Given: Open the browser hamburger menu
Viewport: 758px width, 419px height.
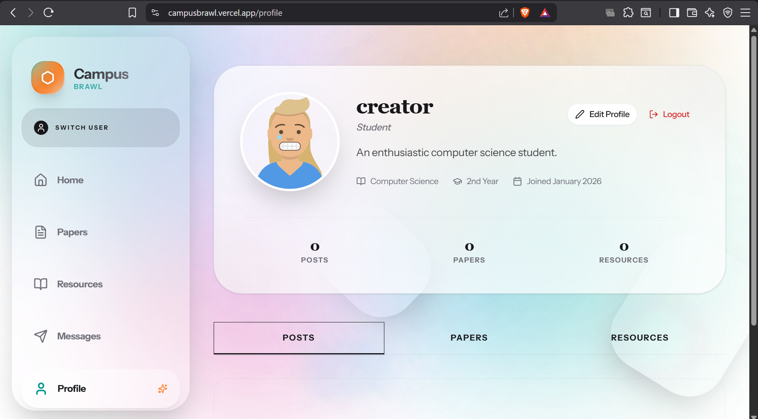Looking at the screenshot, I should [x=745, y=13].
